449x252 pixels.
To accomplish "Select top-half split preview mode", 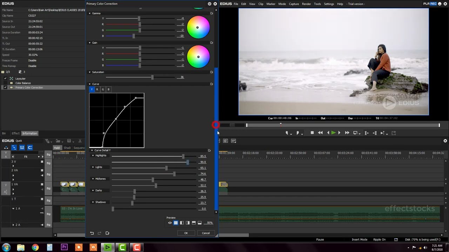I will point(194,223).
